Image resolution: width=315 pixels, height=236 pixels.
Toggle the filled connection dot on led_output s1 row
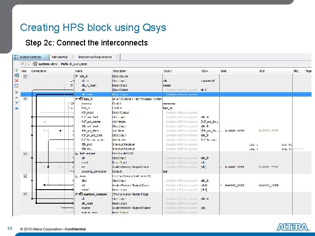[x=48, y=167]
